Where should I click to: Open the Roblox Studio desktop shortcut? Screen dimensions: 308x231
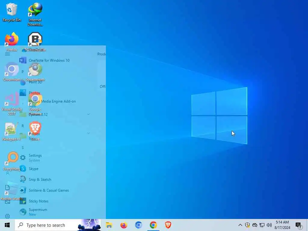pos(12,191)
